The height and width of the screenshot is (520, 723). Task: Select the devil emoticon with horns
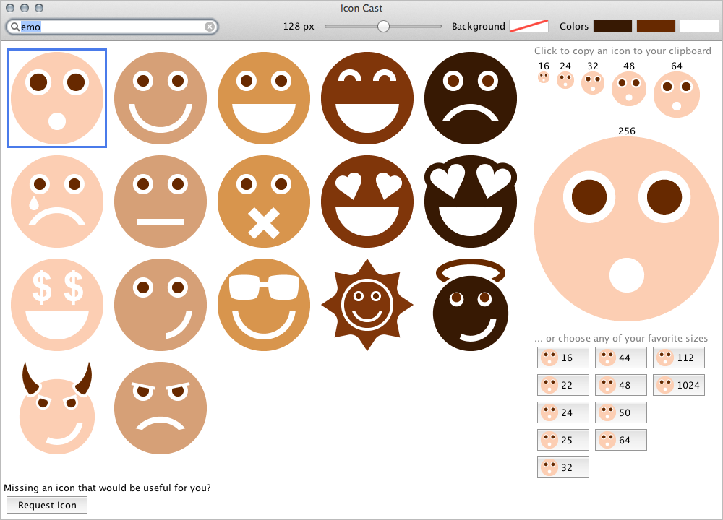[x=57, y=407]
